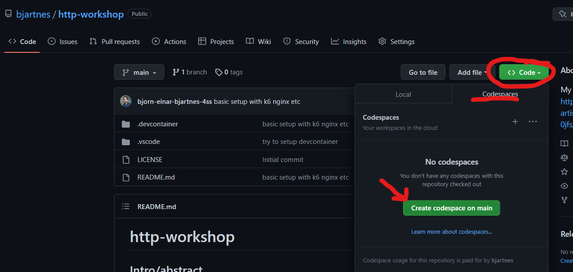Open bjorn-einar-bjartnes-4ss author link
Viewport: 573px width, 272px height.
coord(175,102)
